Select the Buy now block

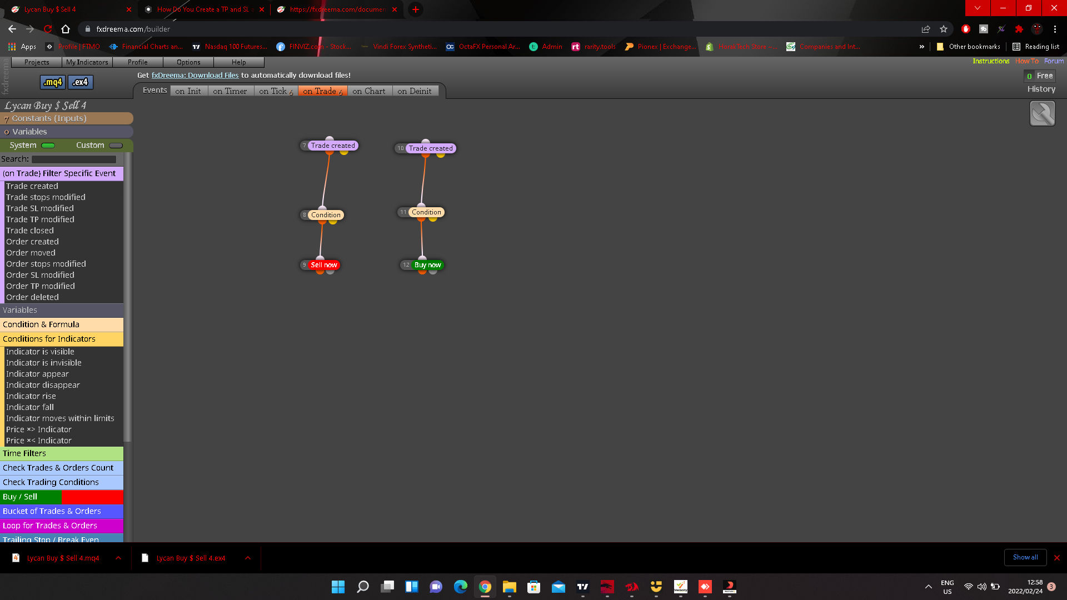[x=427, y=265]
